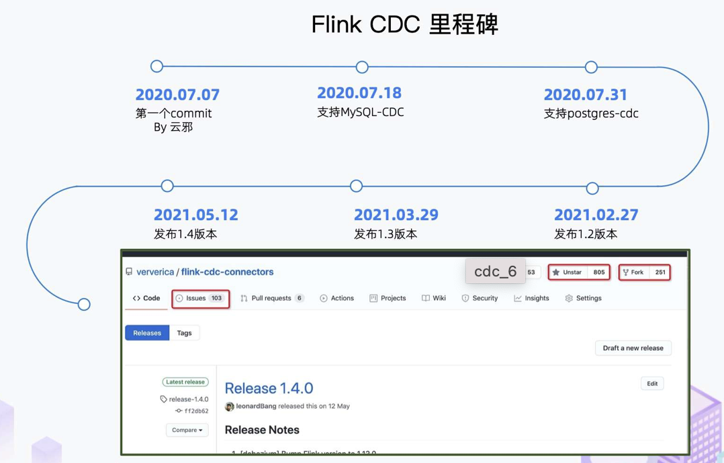Click the title Flink CDC 里程碑
724x463 pixels.
[x=405, y=24]
